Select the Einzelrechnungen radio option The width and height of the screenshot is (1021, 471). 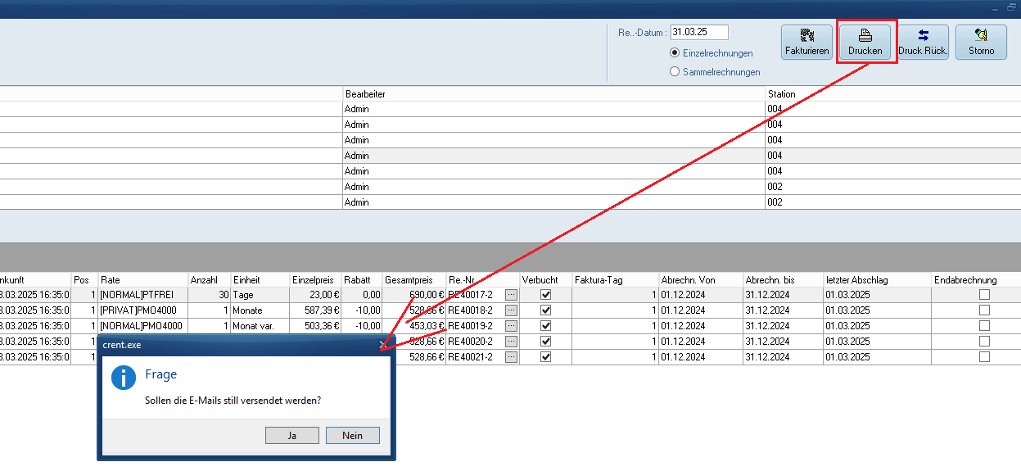pyautogui.click(x=675, y=53)
